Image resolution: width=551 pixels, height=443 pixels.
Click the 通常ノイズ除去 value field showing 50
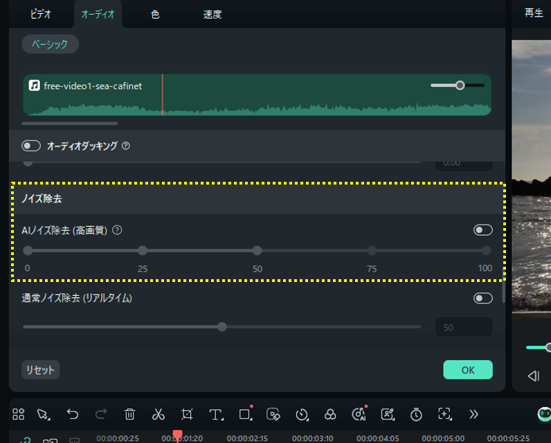464,328
